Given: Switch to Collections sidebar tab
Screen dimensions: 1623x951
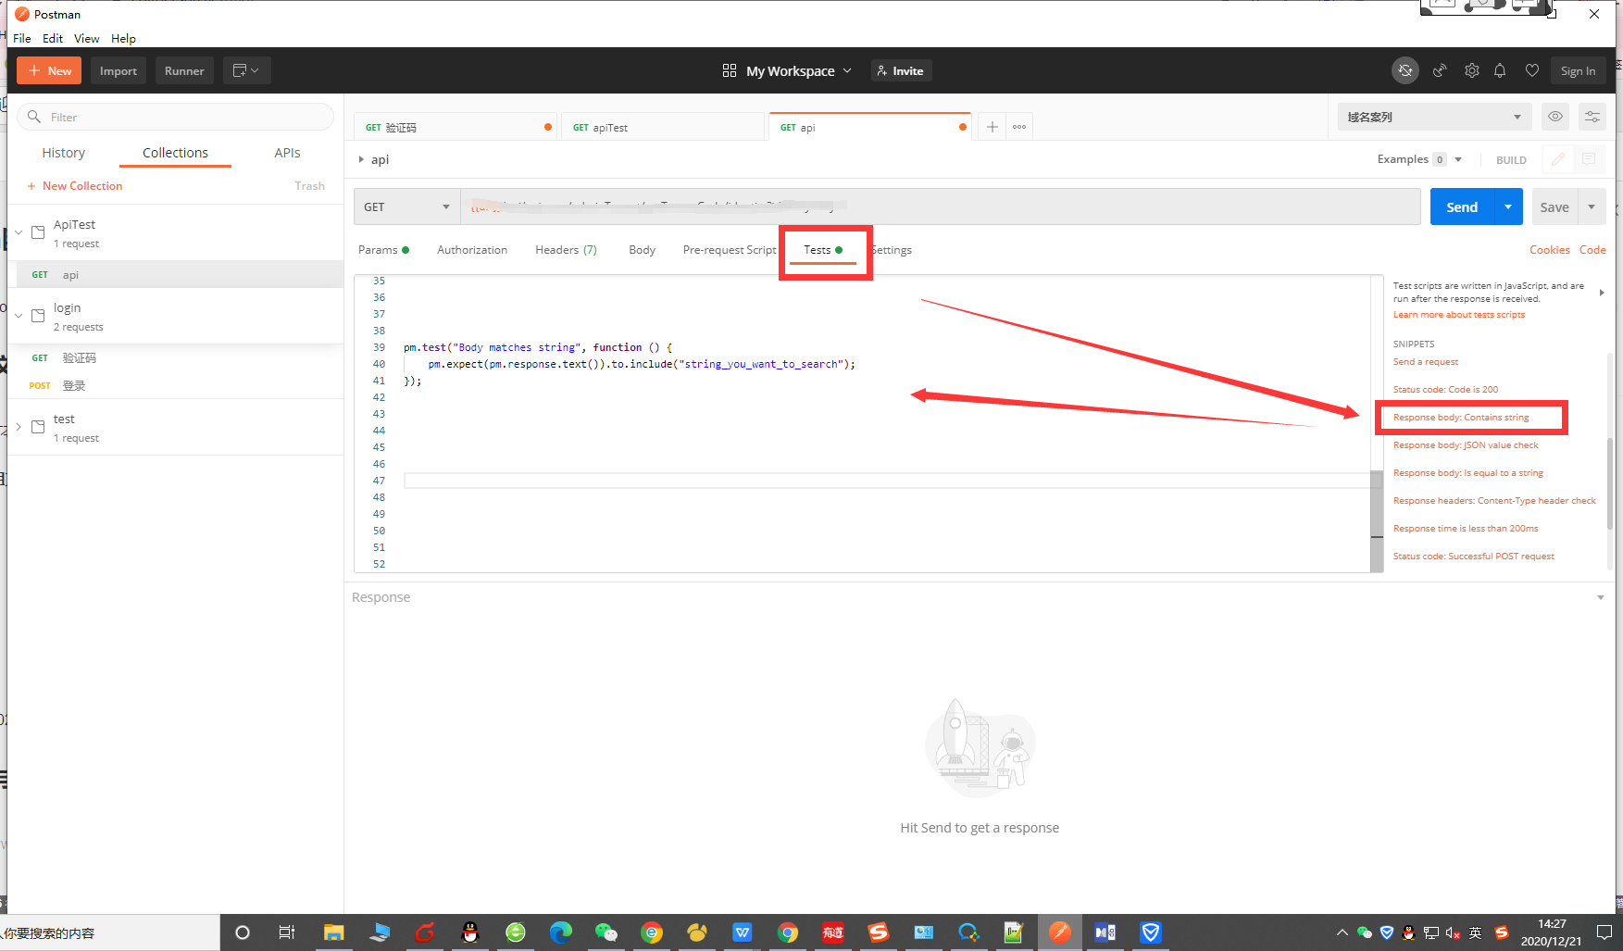Looking at the screenshot, I should [175, 153].
